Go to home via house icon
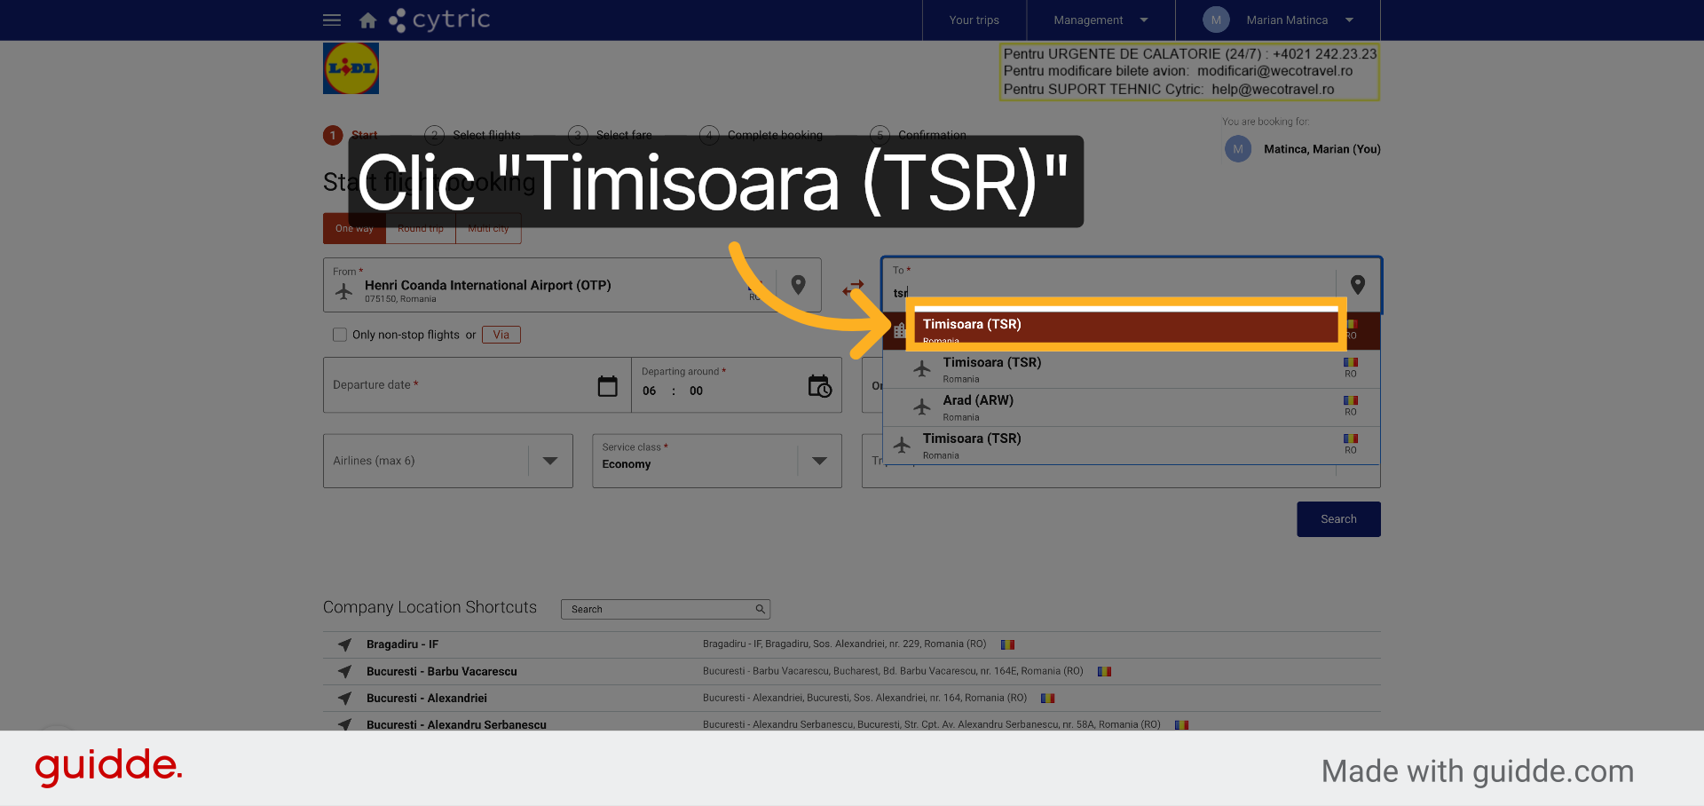 tap(367, 20)
